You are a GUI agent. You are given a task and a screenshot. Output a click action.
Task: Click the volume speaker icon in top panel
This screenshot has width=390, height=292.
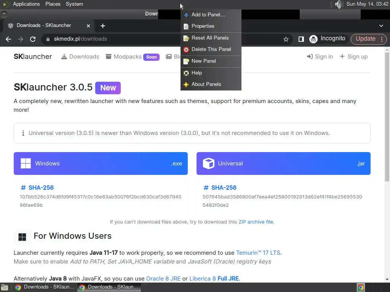pyautogui.click(x=338, y=4)
